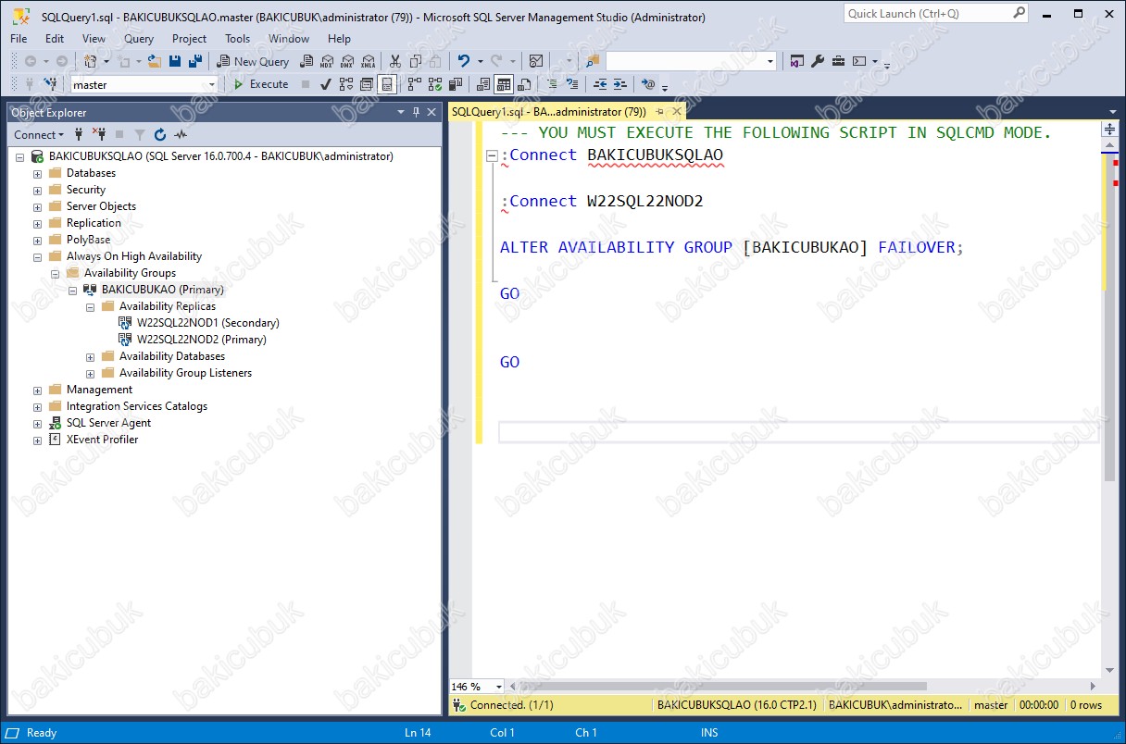Screen dimensions: 1126x744
Task: Open the Undo history dropdown arrow
Action: [x=480, y=61]
